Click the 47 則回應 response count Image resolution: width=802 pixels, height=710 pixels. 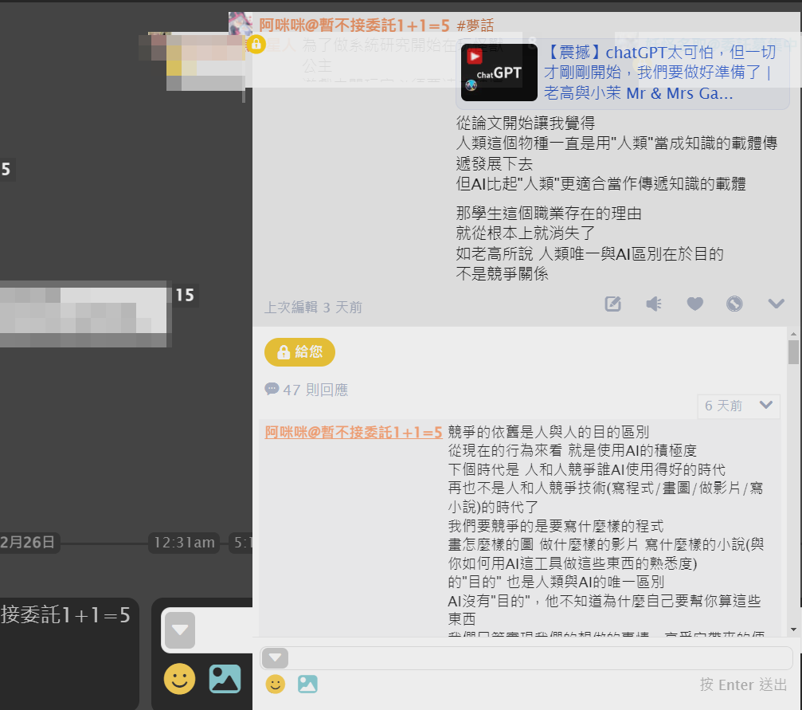tap(307, 390)
